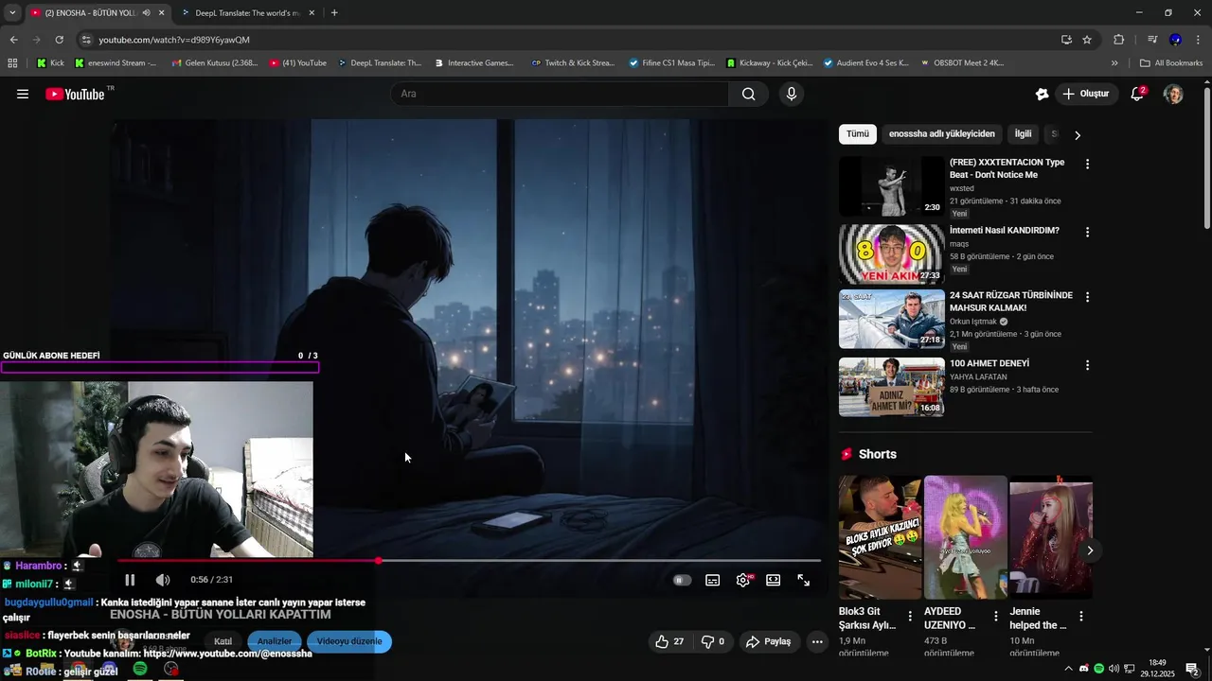This screenshot has width=1212, height=681.
Task: Open the Interactive Games bookmark
Action: click(x=474, y=63)
